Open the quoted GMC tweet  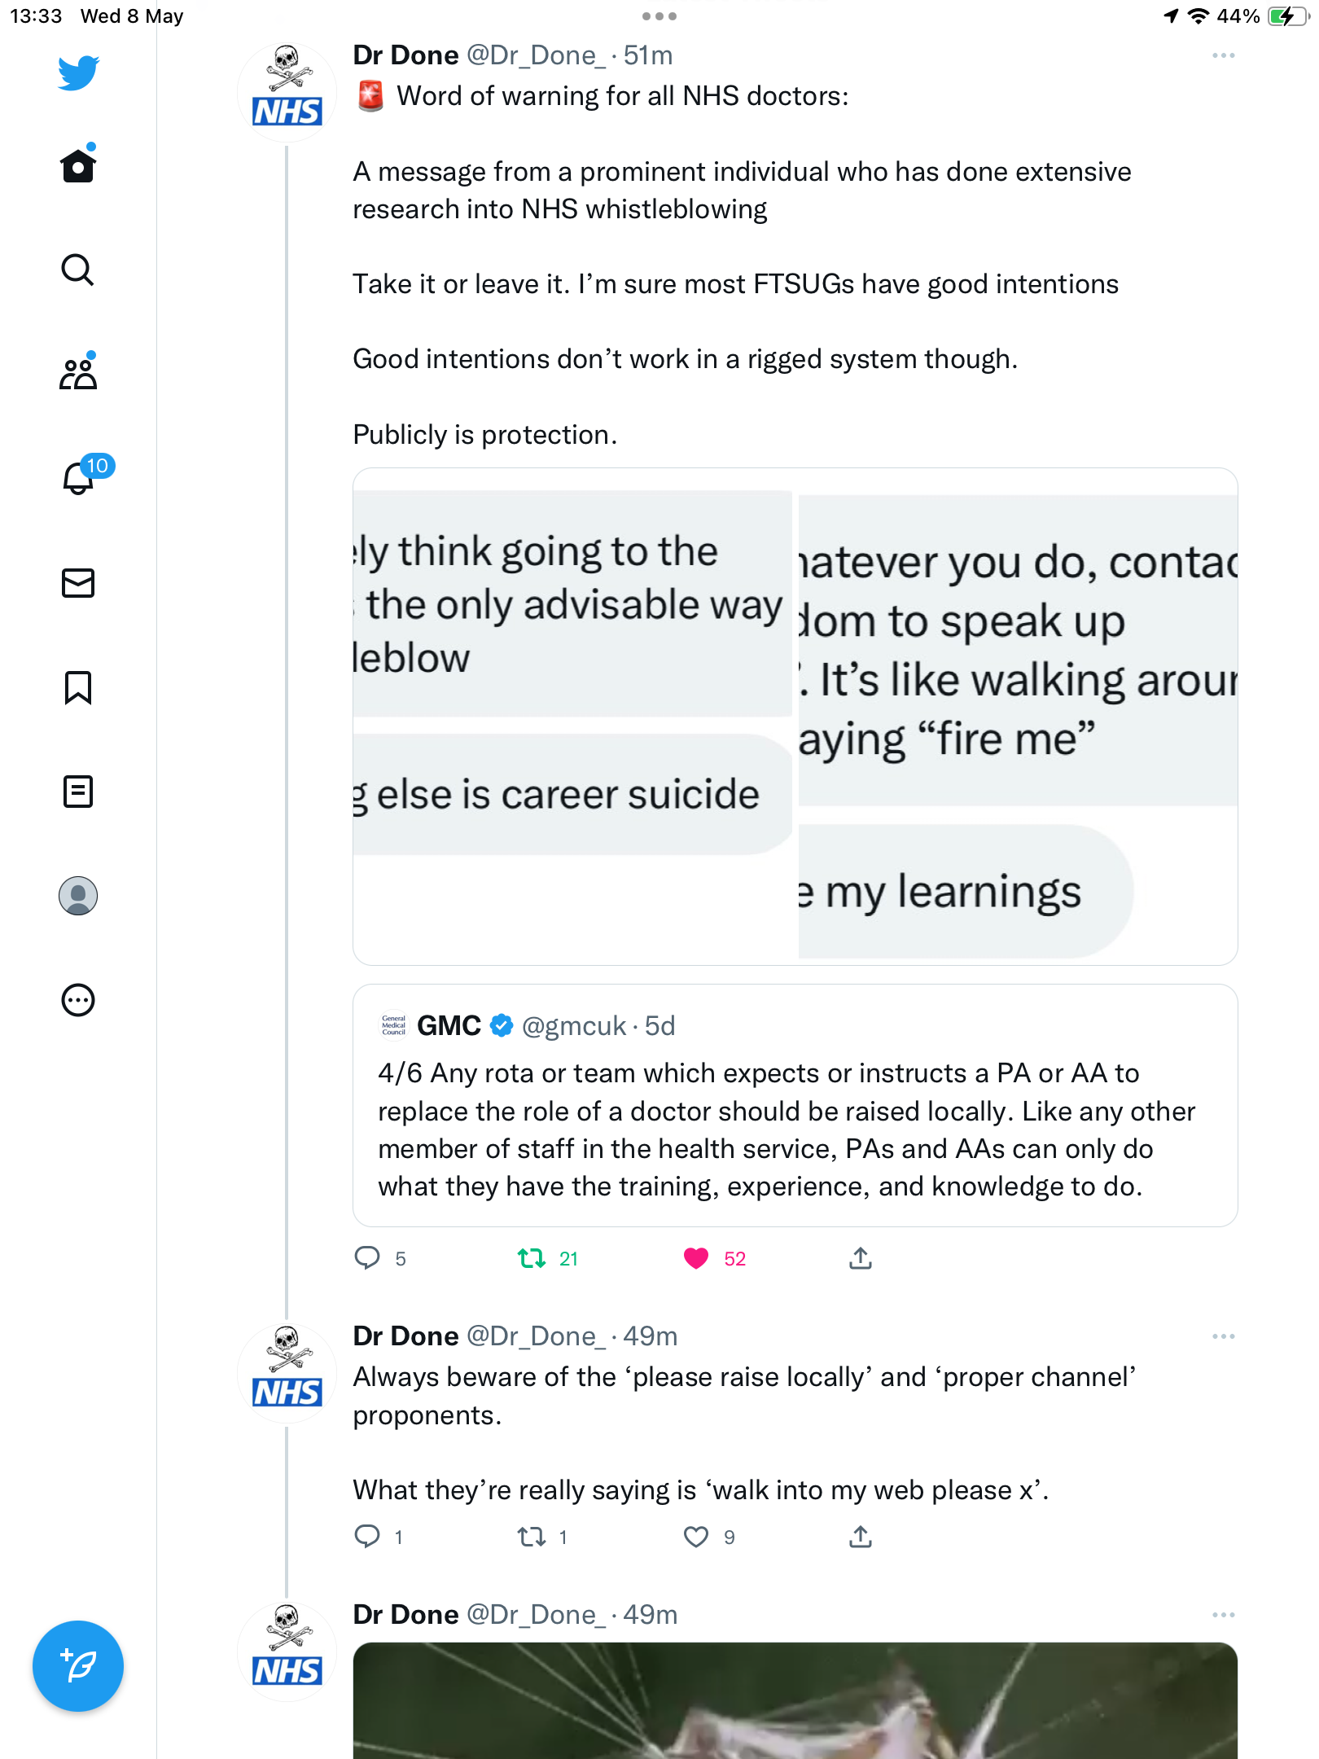pyautogui.click(x=795, y=1105)
